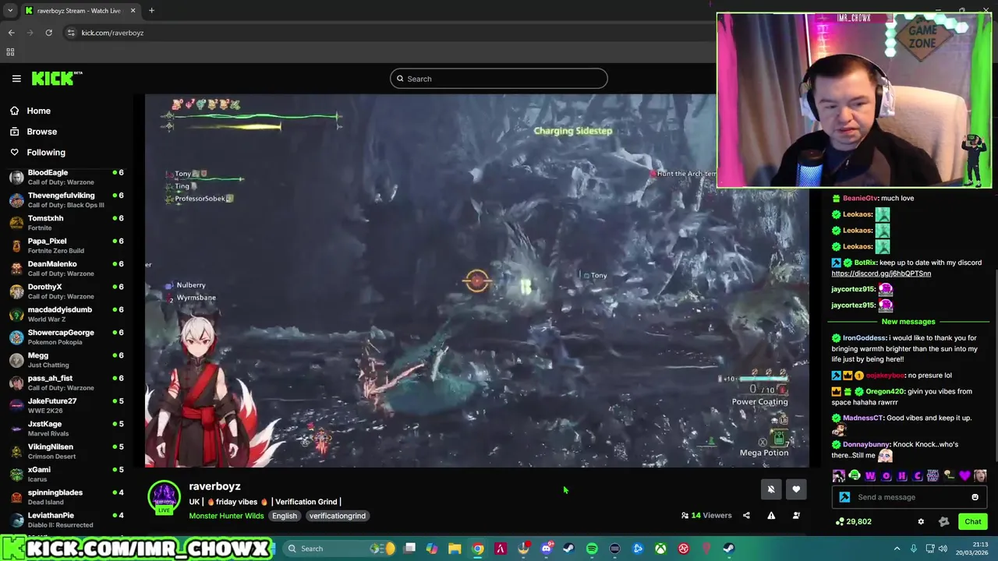The image size is (998, 561).
Task: Share the raverboyz stream
Action: click(x=746, y=515)
